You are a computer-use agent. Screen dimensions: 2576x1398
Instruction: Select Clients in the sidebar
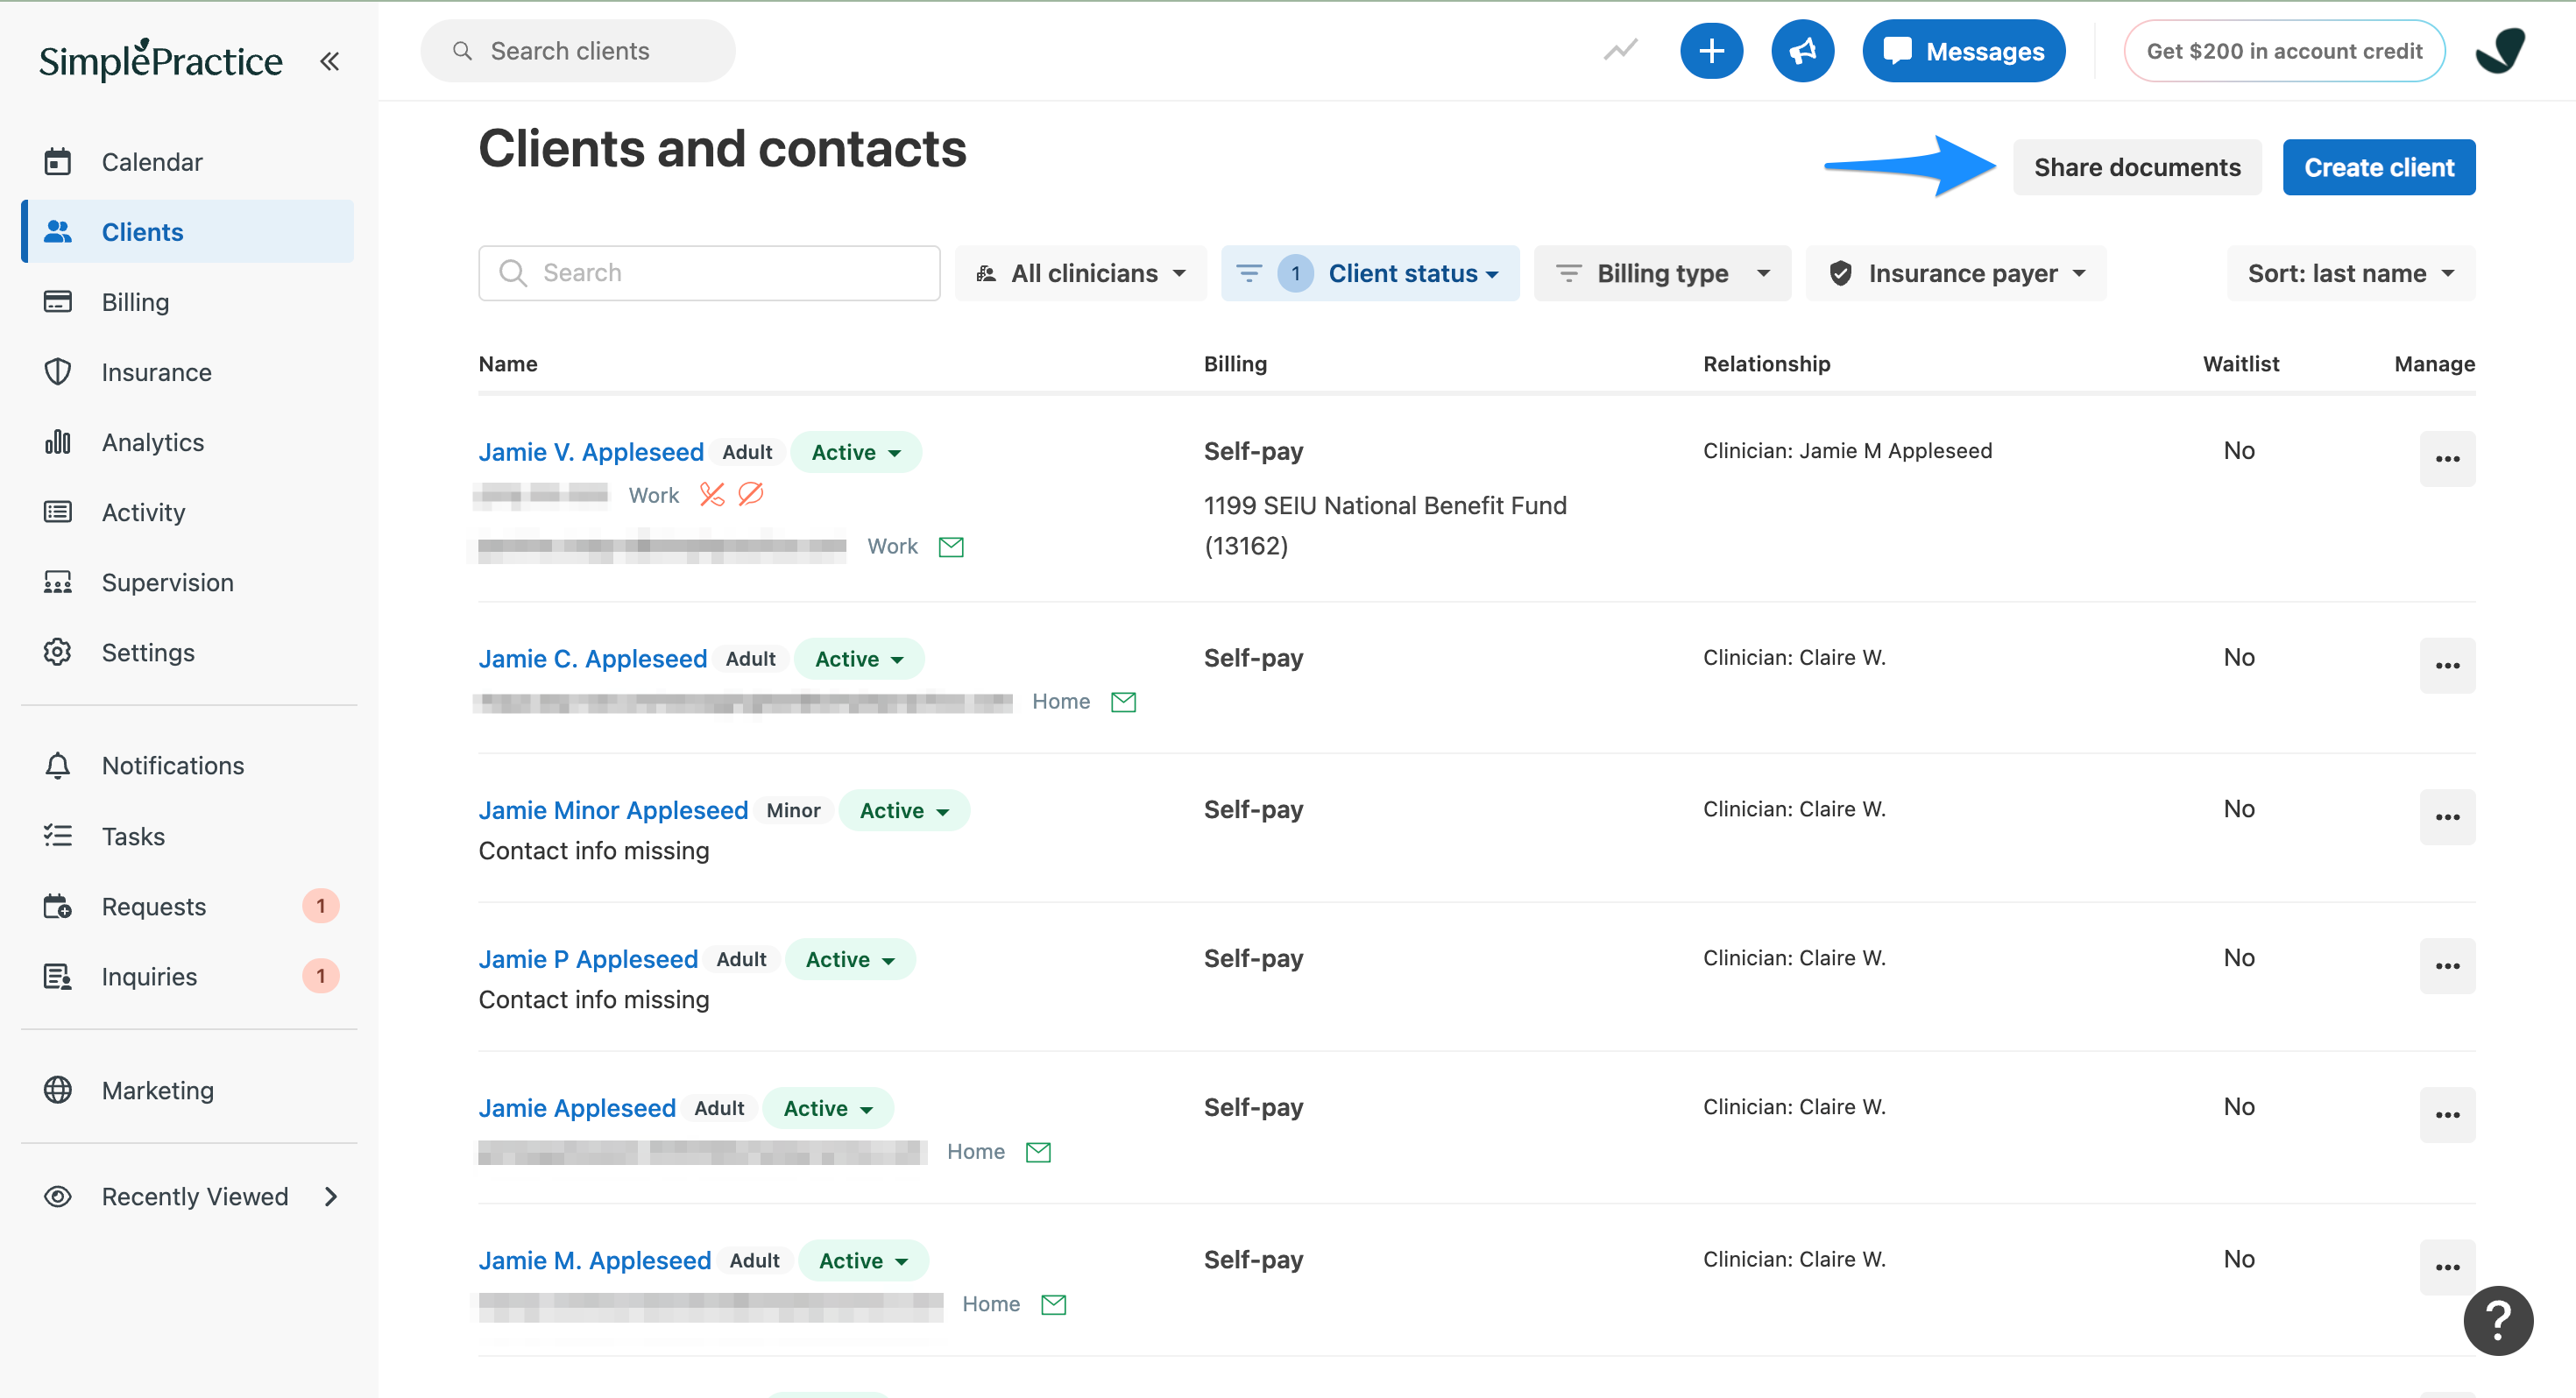[x=188, y=231]
